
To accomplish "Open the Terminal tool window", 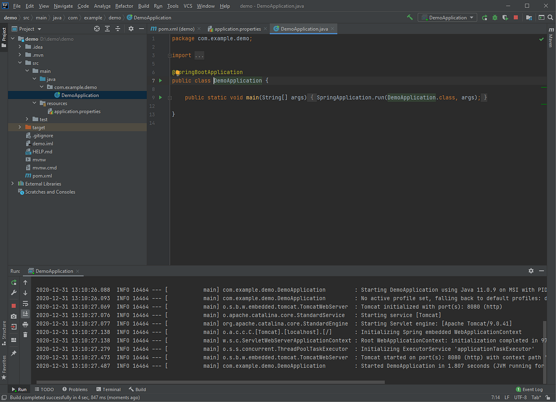I will 108,389.
